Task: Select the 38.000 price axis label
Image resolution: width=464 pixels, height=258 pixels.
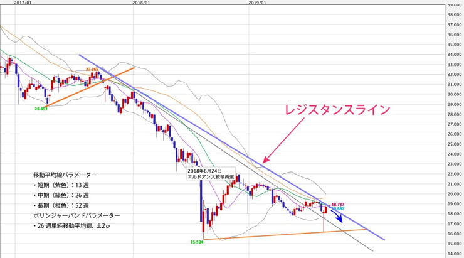Action: [455, 14]
